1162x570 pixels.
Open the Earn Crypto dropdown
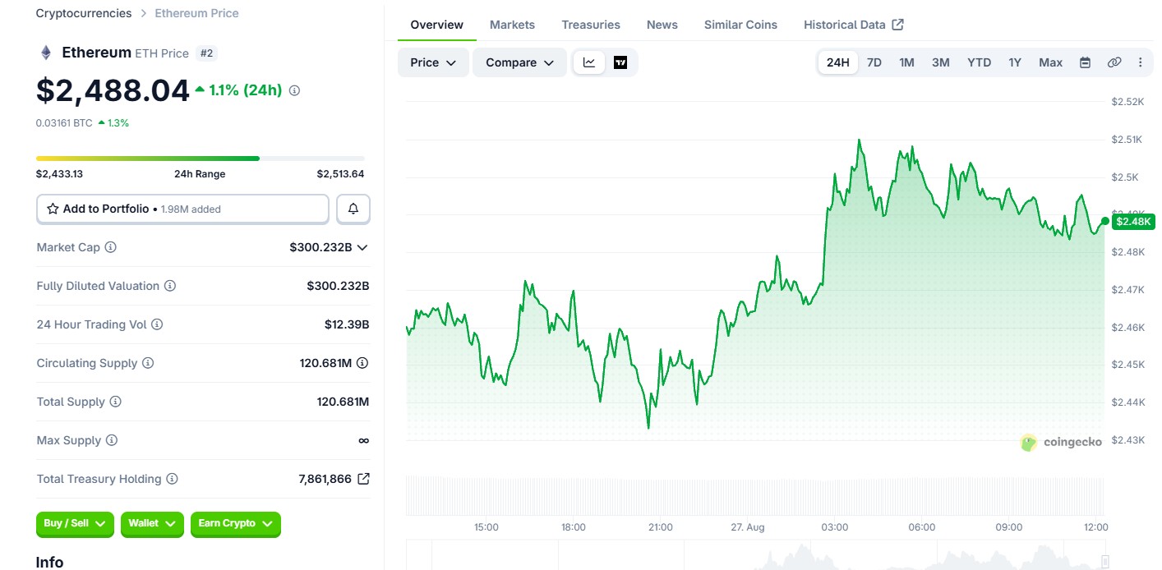click(236, 523)
